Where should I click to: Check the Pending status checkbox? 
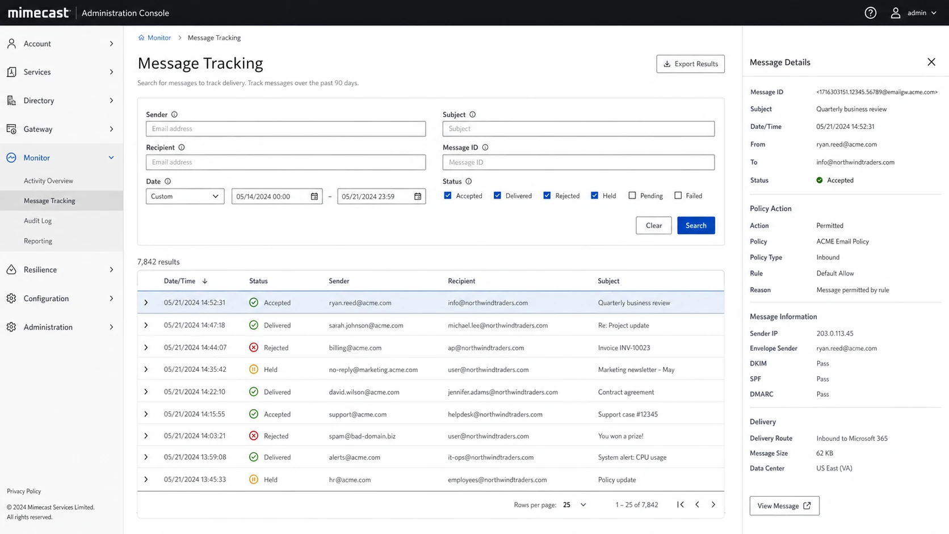pyautogui.click(x=632, y=196)
